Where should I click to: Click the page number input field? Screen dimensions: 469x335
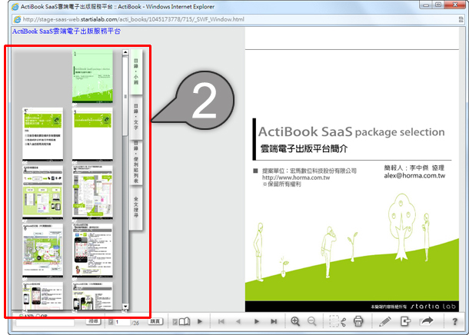[122, 322]
